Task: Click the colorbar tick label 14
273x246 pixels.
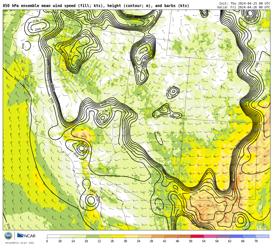Action: click(x=73, y=241)
